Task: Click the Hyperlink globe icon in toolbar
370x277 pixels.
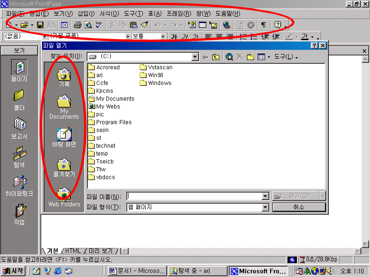Action: (227, 25)
